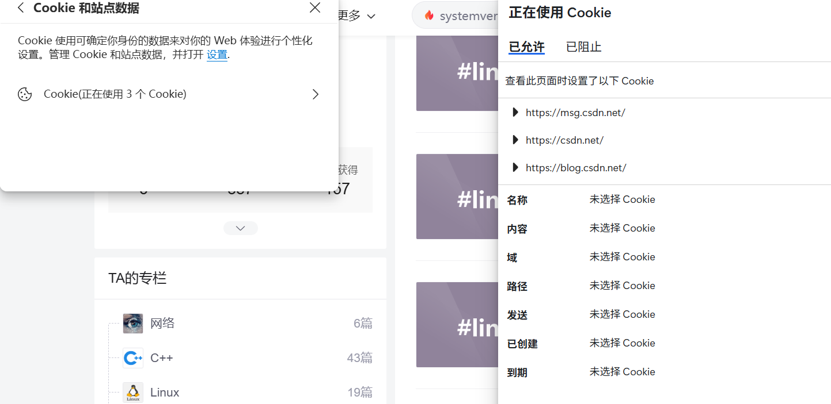
Task: Click the 19篇 article count
Action: [360, 393]
